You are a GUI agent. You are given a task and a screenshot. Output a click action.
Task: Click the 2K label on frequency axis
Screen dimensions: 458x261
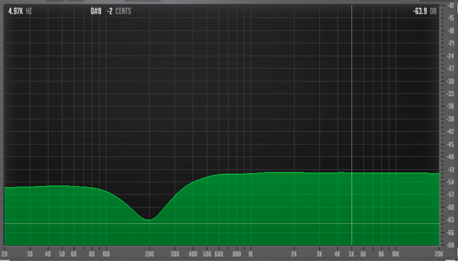click(294, 252)
